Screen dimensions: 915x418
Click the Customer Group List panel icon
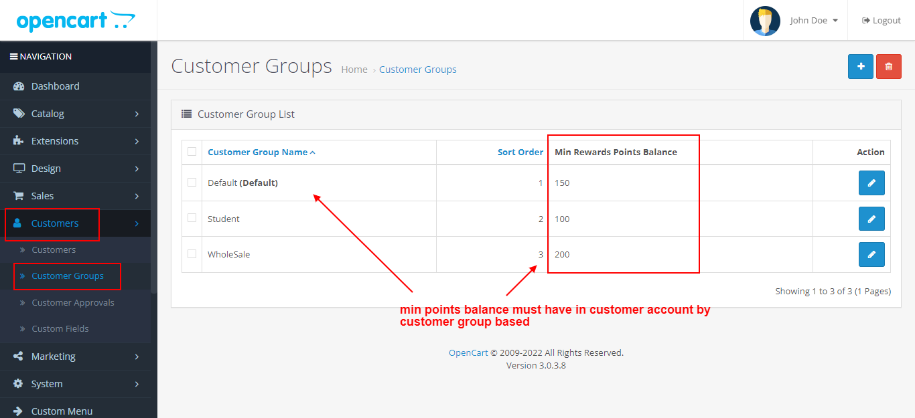point(186,113)
